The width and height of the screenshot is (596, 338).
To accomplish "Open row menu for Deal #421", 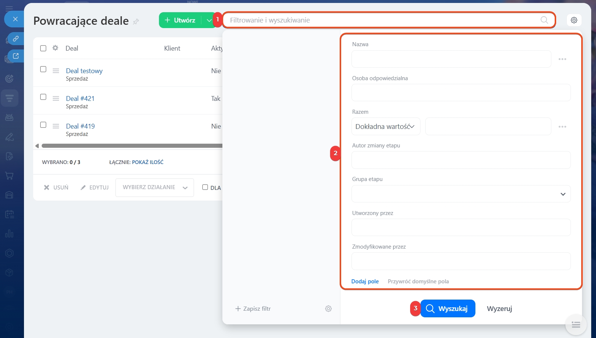I will (x=56, y=98).
